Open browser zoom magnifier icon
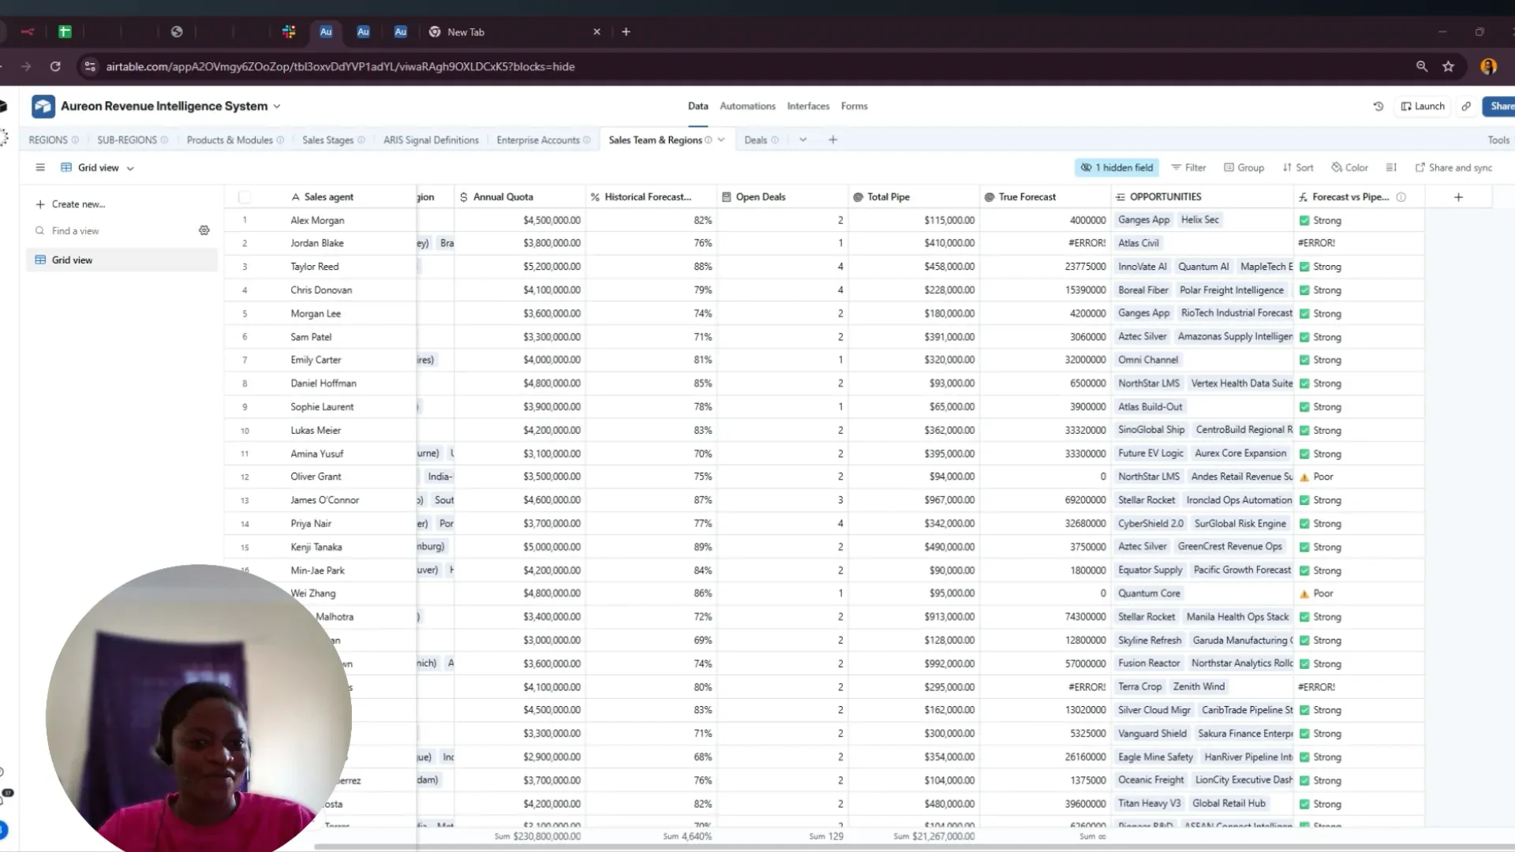 1422,66
